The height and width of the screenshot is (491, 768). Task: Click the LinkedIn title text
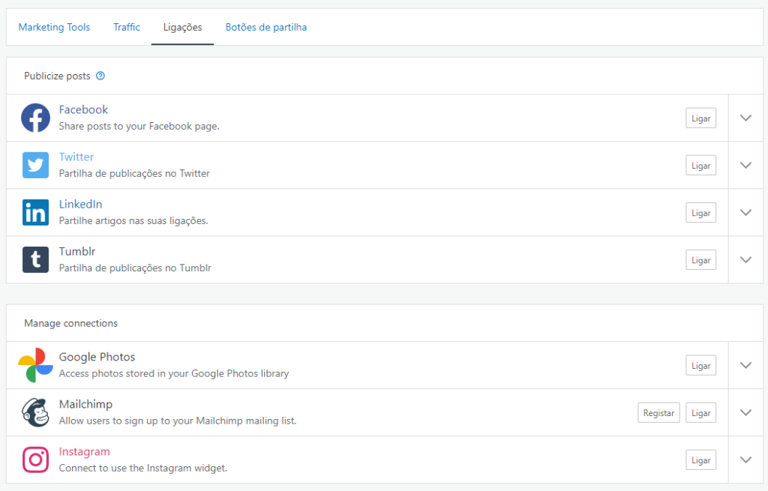pos(81,204)
